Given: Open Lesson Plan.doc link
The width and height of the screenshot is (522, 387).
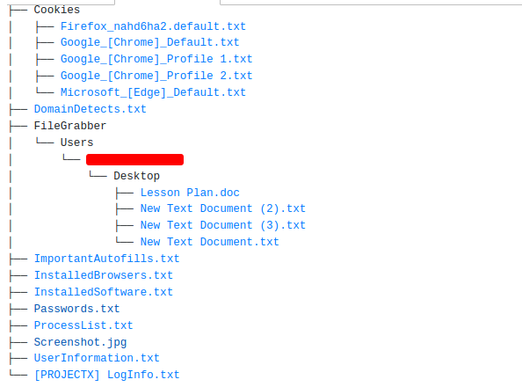Looking at the screenshot, I should [x=190, y=193].
